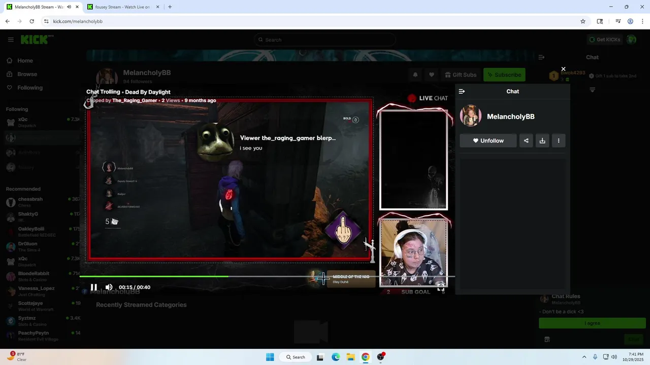Screen dimensions: 650x365
Task: Download the clip with the download icon
Action: click(x=542, y=141)
